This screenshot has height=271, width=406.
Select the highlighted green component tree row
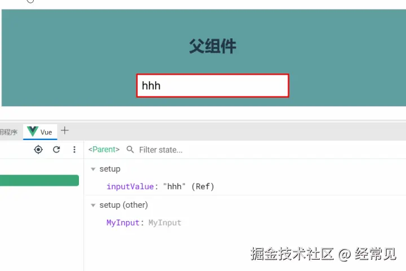(x=39, y=180)
